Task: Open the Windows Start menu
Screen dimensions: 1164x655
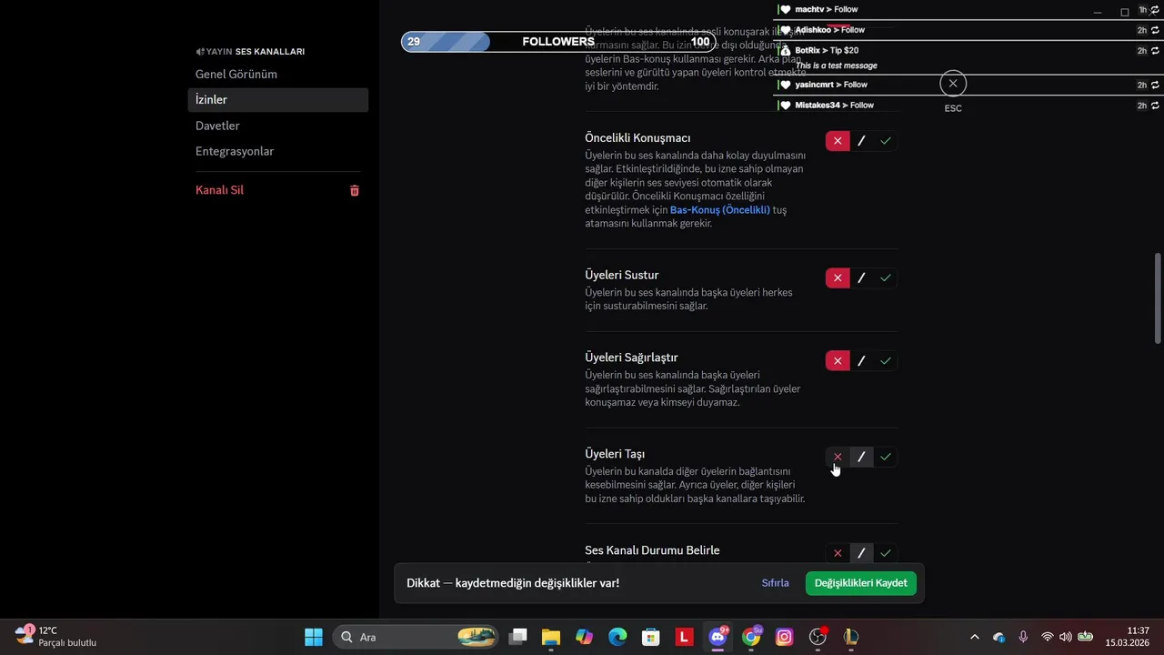Action: (x=314, y=637)
